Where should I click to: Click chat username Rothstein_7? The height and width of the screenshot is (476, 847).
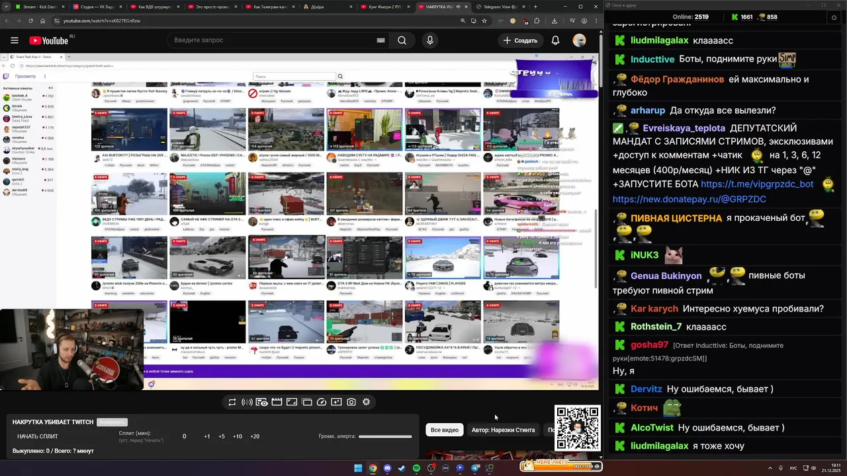coord(656,327)
